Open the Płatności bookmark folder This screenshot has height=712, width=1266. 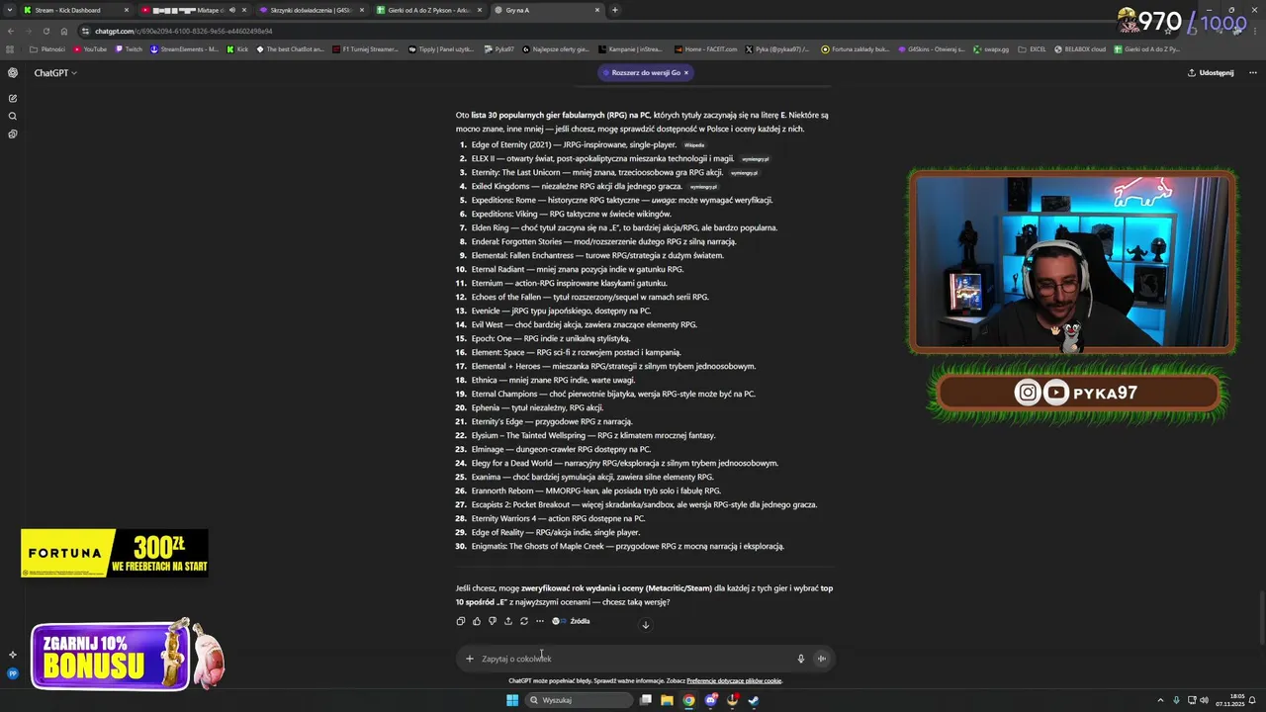(x=47, y=48)
